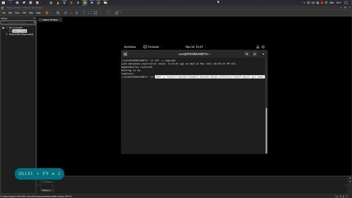The image size is (352, 198).
Task: Click the ENG language indicator
Action: 332,3
